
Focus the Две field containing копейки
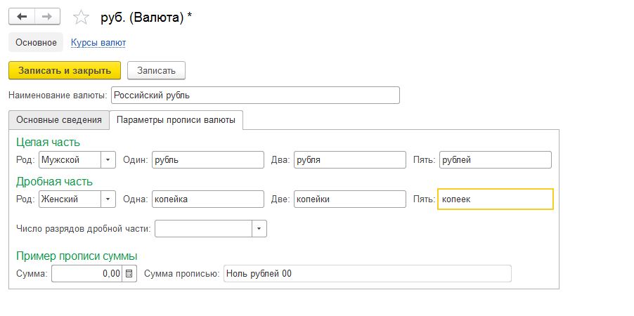349,199
